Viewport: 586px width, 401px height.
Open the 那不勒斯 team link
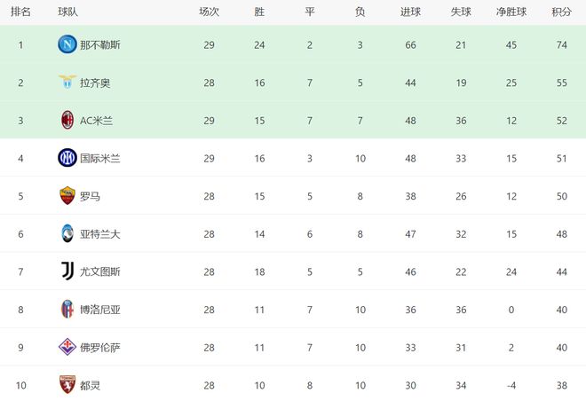point(99,44)
